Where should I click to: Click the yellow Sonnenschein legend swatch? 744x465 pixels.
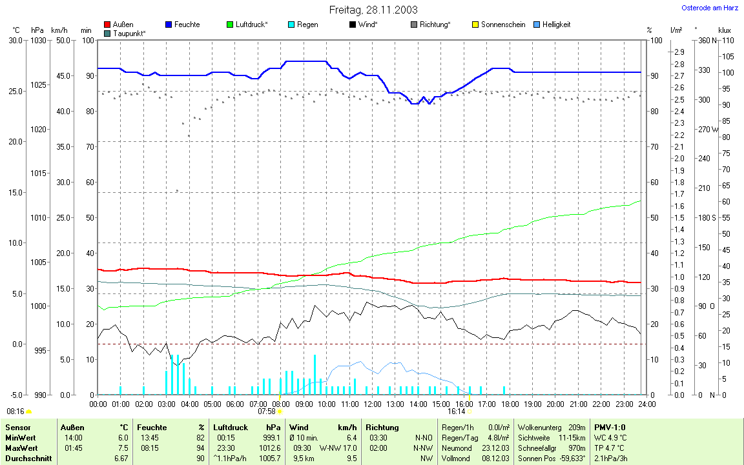pos(475,25)
